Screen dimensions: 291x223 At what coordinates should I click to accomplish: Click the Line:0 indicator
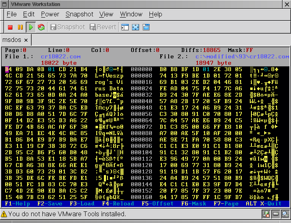point(59,50)
